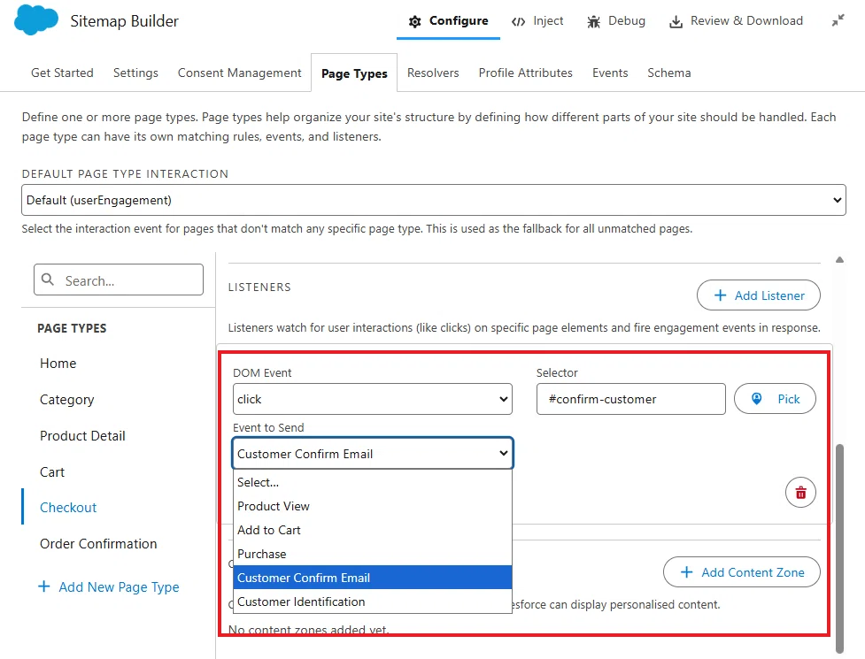Open the Resolvers tab

[433, 73]
